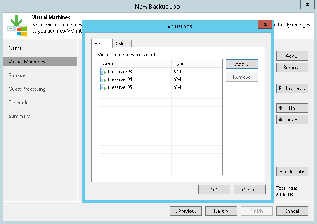Click the down arrow on Down button
This screenshot has height=224, width=317.
(x=280, y=119)
